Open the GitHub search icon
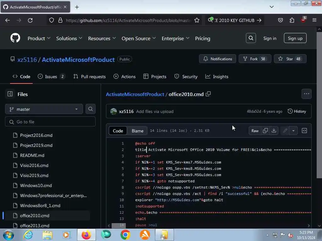322x241 pixels. click(x=251, y=38)
